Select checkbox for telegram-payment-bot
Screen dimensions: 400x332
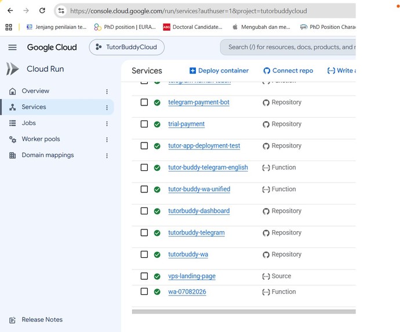point(144,102)
